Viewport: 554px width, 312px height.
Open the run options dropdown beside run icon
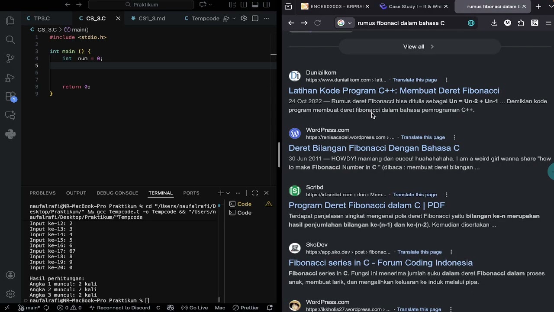pos(234,19)
